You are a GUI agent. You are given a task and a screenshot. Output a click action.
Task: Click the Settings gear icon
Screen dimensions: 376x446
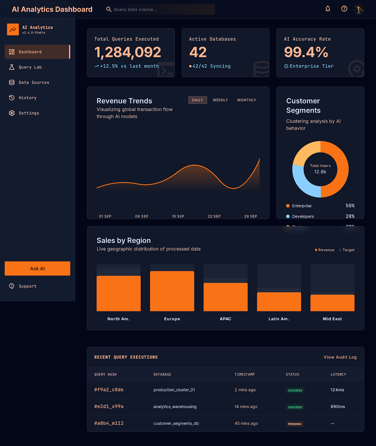(x=12, y=113)
